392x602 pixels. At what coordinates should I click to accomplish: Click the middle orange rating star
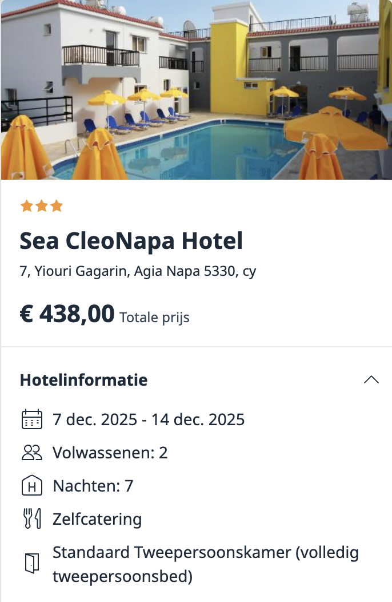42,207
